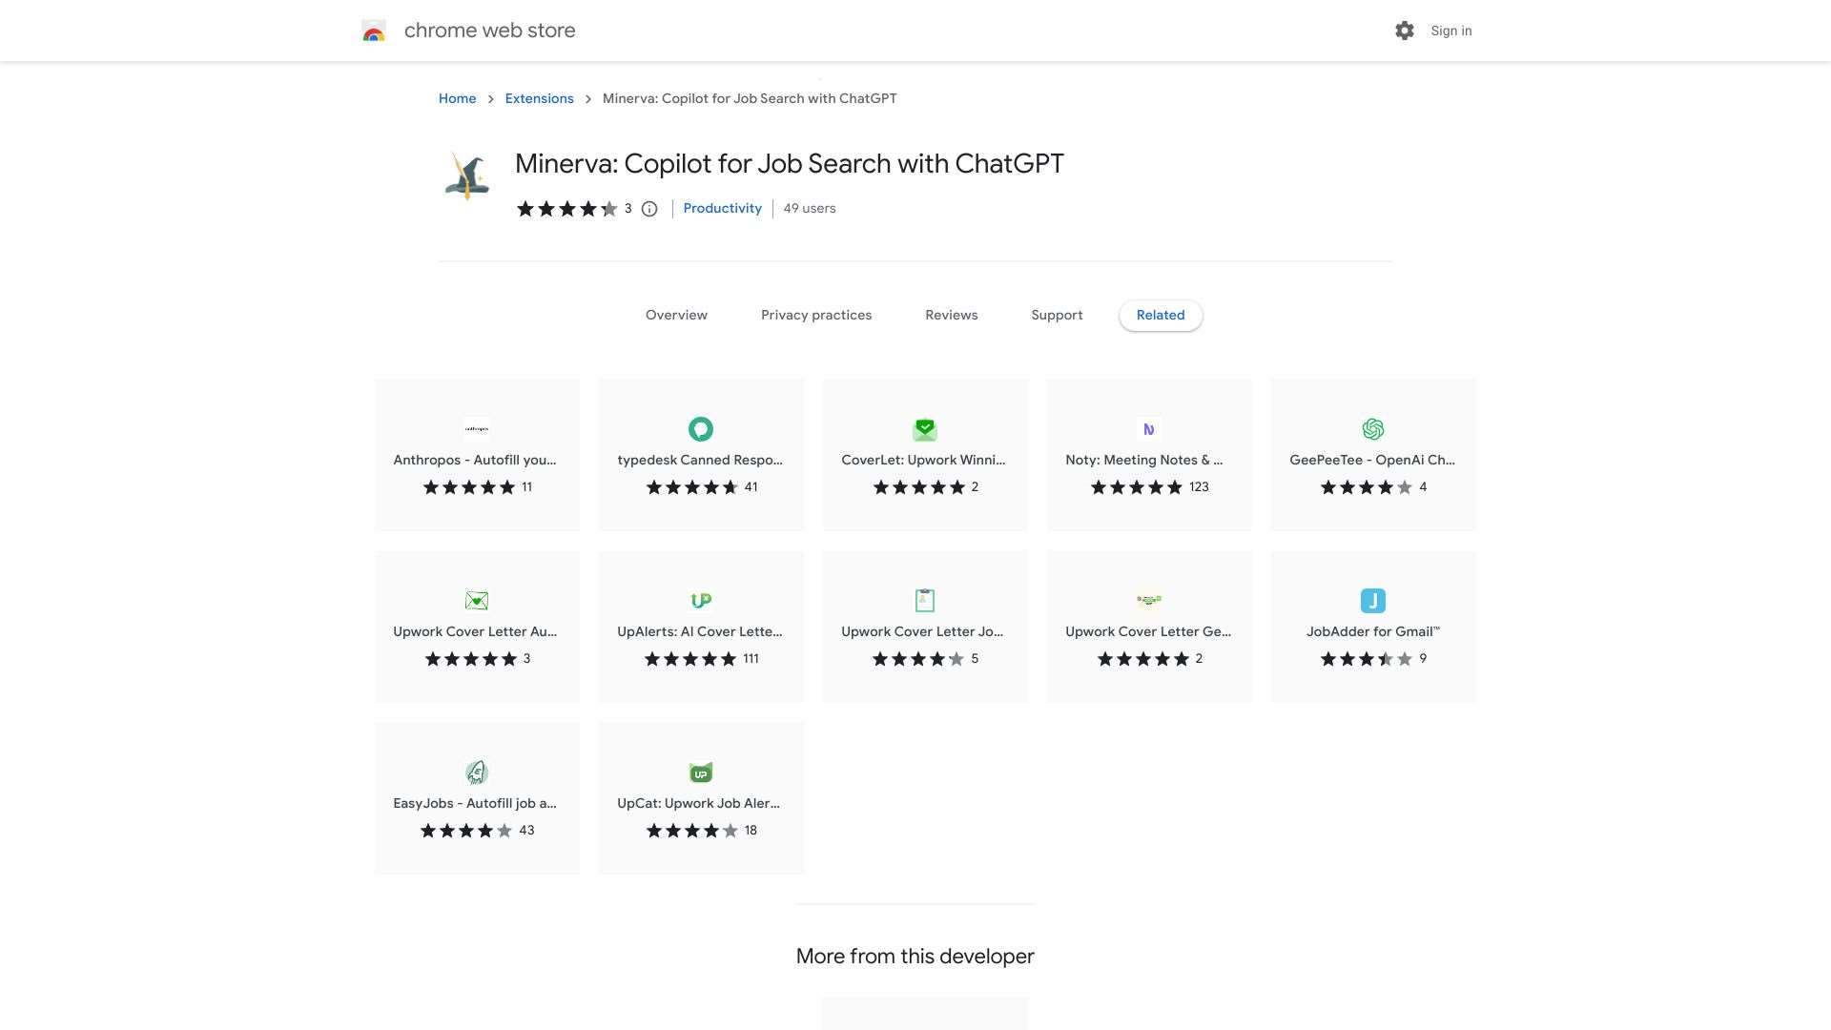Click the rating info circle icon
Image resolution: width=1831 pixels, height=1030 pixels.
(x=649, y=209)
